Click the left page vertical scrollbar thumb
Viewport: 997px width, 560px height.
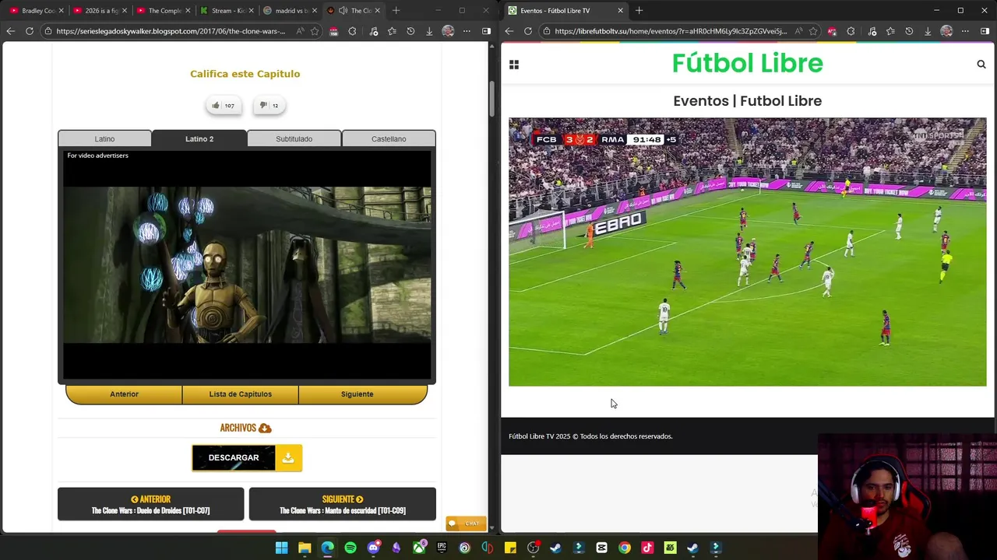pos(491,98)
